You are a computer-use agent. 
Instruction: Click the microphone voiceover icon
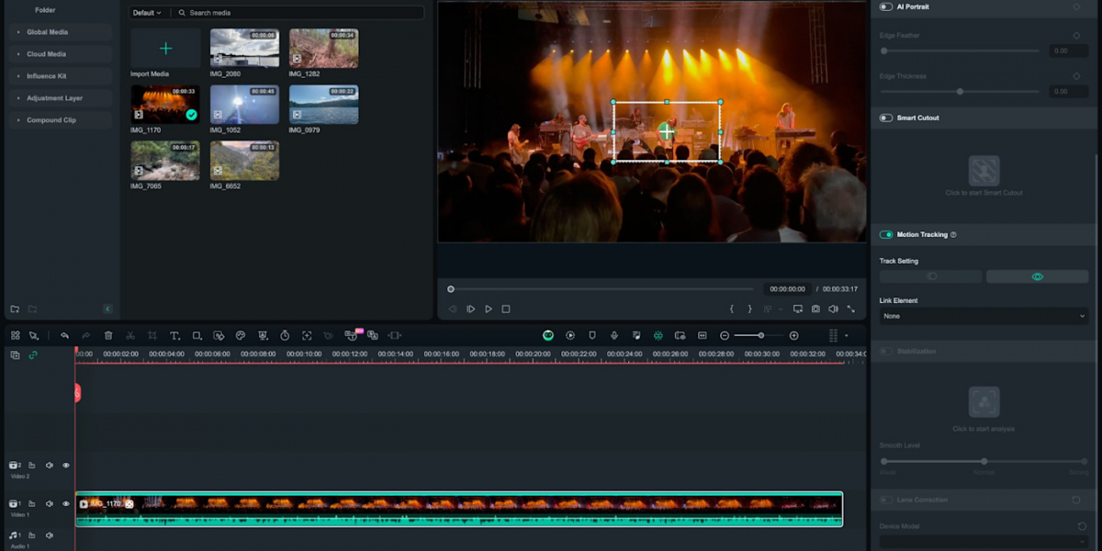[x=614, y=336]
